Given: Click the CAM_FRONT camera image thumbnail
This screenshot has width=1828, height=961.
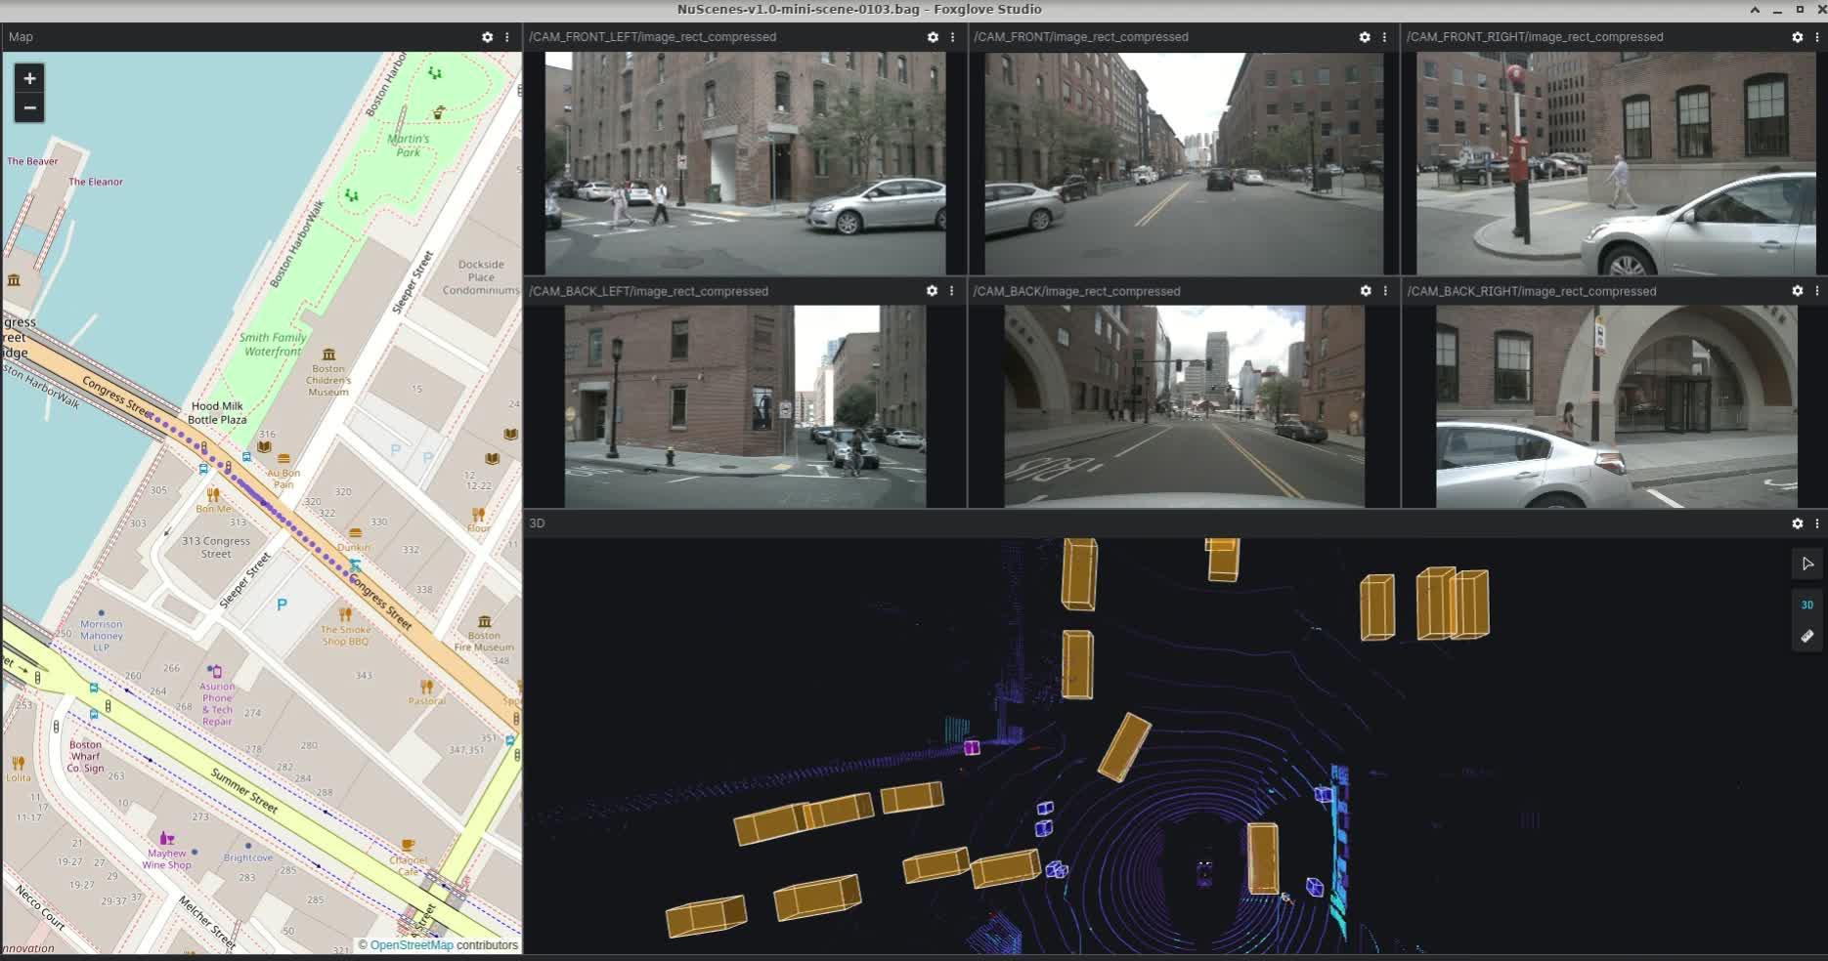Looking at the screenshot, I should pos(1181,161).
